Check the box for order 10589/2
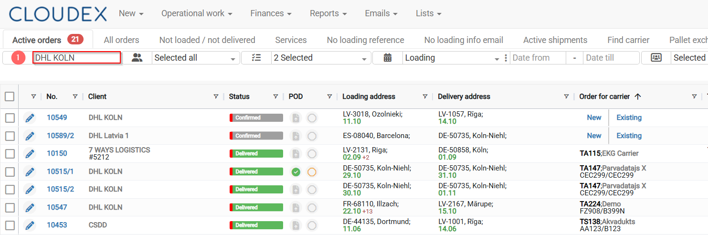Screen dimensions: 708x235 (x=10, y=136)
